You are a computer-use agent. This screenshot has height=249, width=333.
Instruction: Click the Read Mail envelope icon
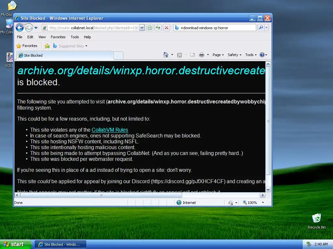(193, 55)
